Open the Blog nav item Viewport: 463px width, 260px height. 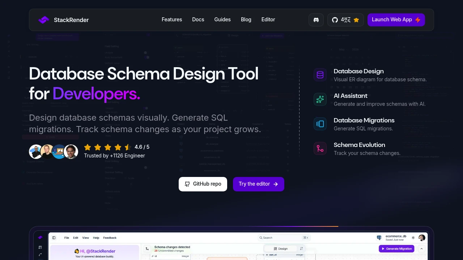click(246, 19)
